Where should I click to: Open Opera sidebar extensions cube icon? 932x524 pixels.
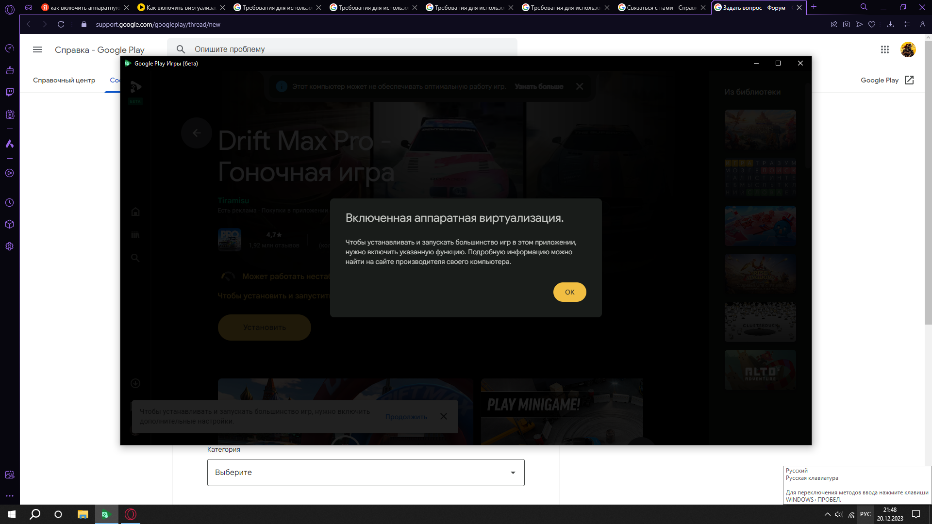click(9, 225)
